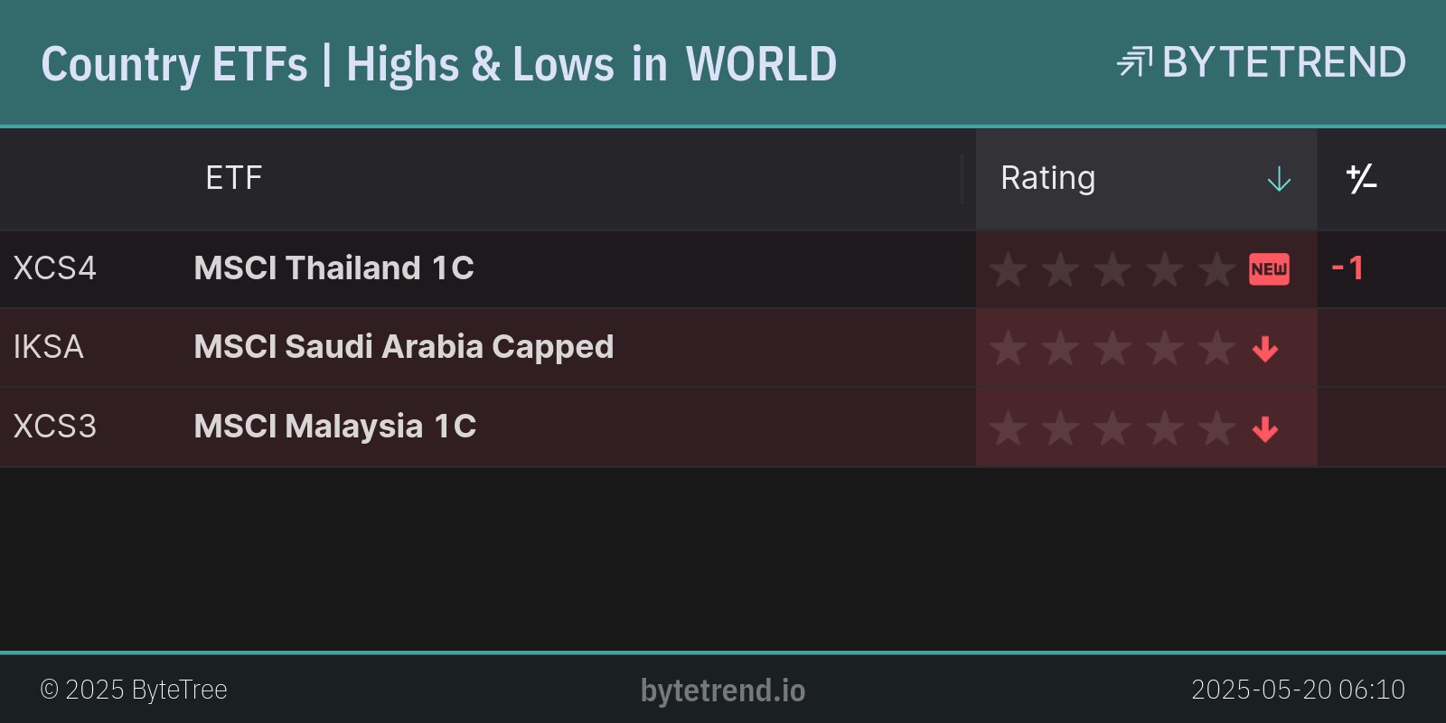This screenshot has height=723, width=1446.
Task: Click the red down arrow for XCS3
Action: click(x=1265, y=427)
